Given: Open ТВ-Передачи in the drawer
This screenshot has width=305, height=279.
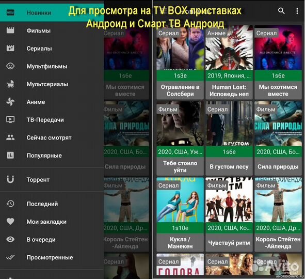Looking at the screenshot, I should [x=52, y=120].
